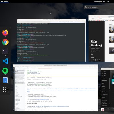The image size is (114, 114).
Task: Open the clock showing Sun May 24
Action: click(x=101, y=1)
